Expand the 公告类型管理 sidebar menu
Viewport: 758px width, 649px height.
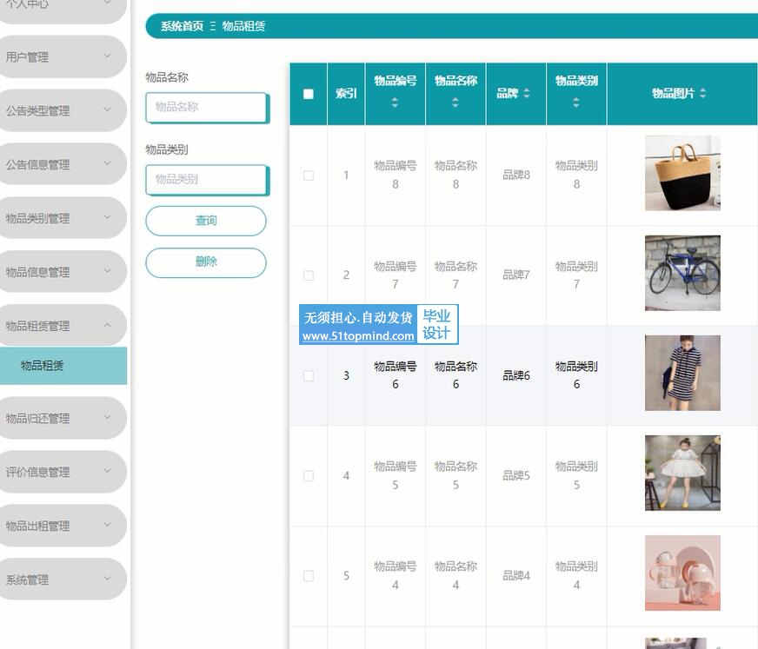62,110
